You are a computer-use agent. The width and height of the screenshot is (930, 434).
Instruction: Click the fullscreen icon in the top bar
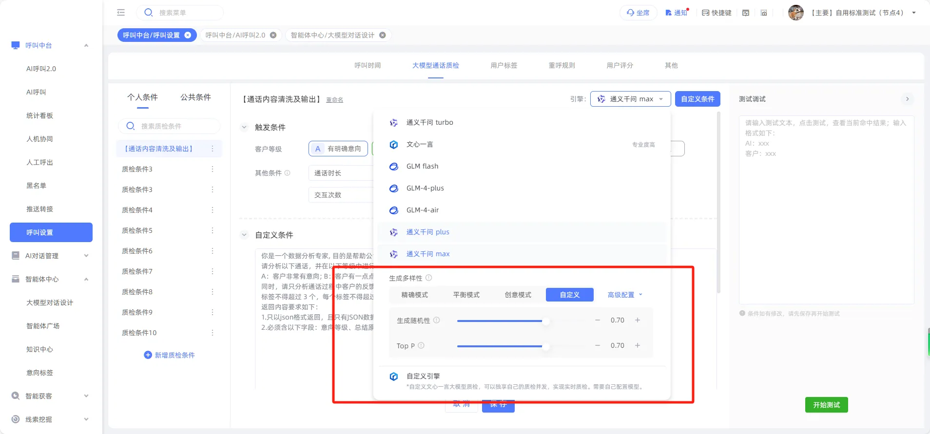[x=764, y=13]
